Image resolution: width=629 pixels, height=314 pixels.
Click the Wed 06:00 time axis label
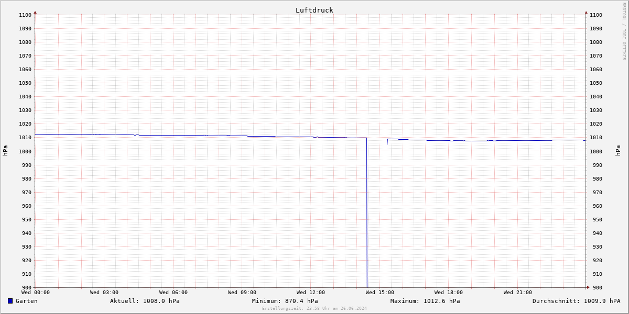173,293
